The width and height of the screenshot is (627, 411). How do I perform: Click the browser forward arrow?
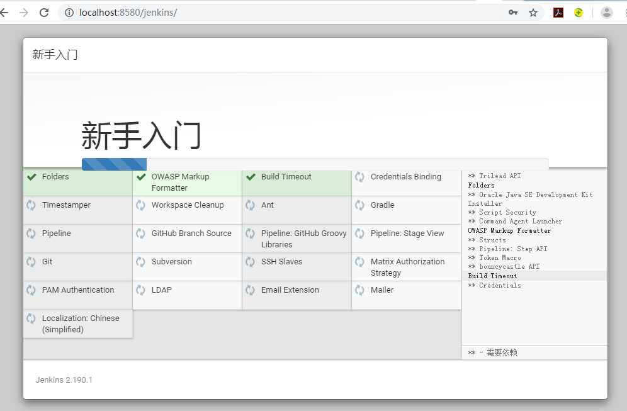point(24,13)
